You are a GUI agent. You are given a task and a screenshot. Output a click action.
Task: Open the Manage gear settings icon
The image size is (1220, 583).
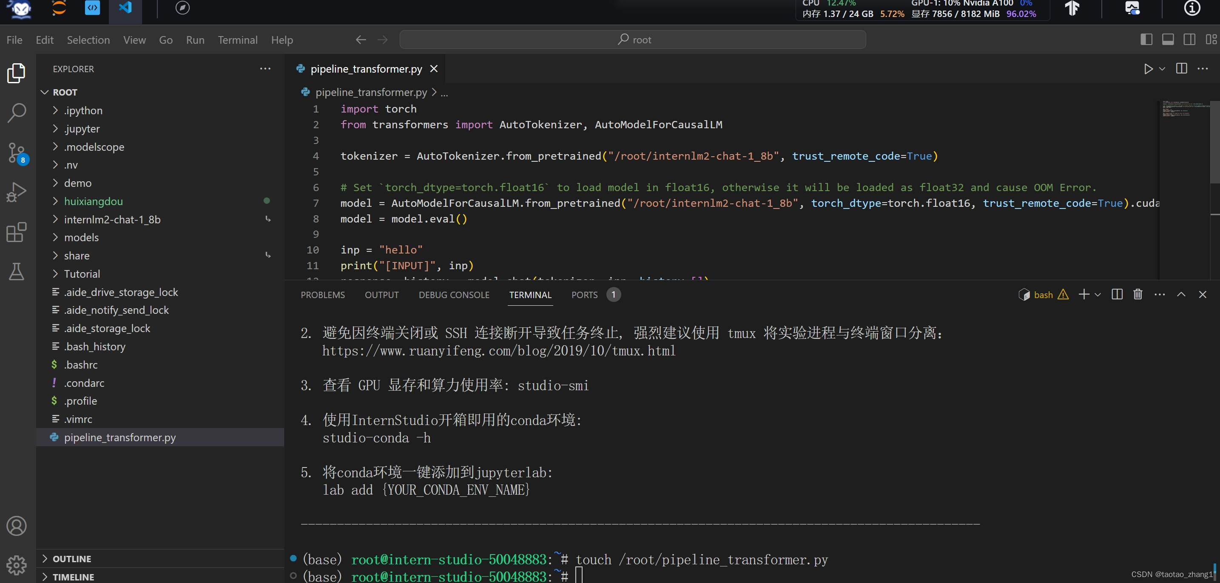16,565
